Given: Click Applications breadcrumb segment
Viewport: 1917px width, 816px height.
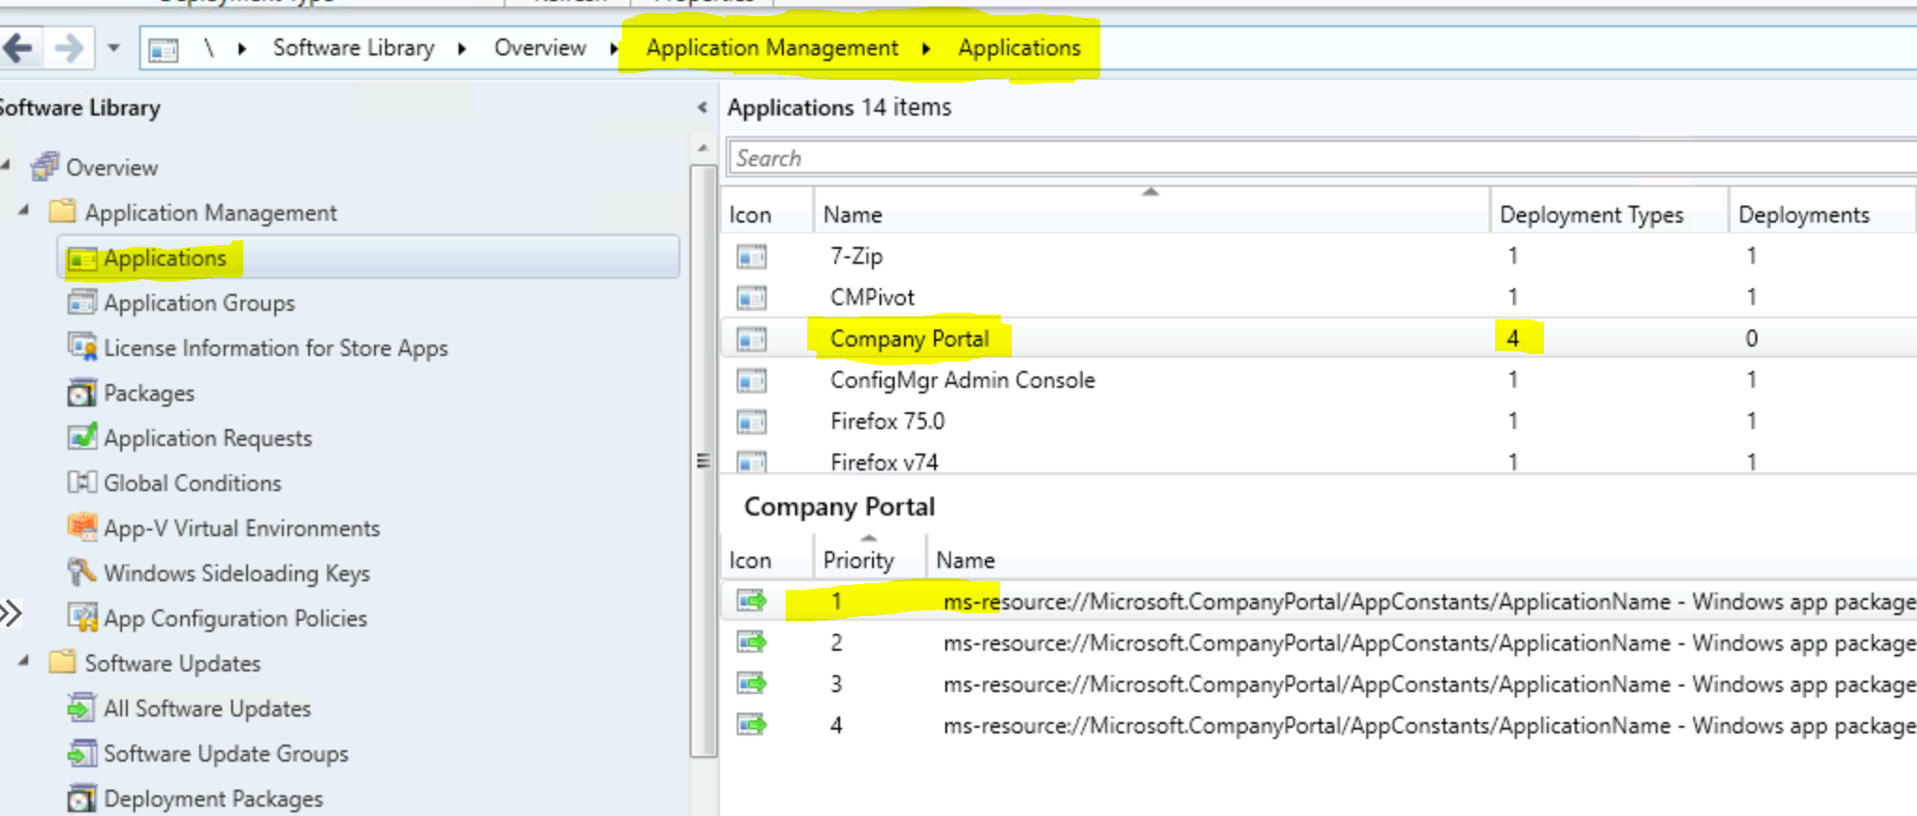Looking at the screenshot, I should (x=1020, y=48).
